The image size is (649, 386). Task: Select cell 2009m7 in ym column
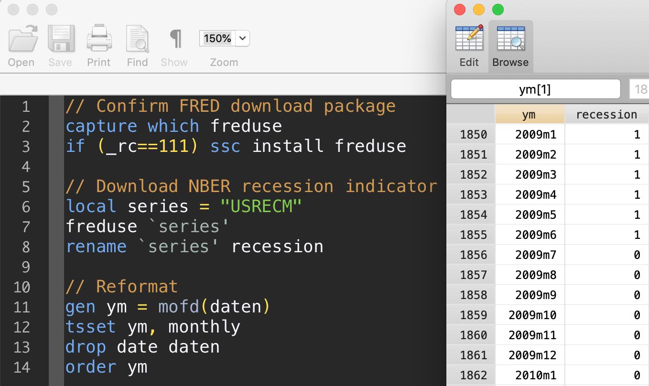(530, 255)
